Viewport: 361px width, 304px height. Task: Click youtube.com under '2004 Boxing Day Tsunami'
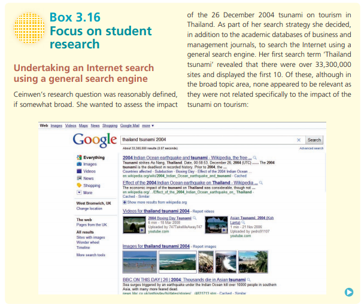click(x=159, y=232)
